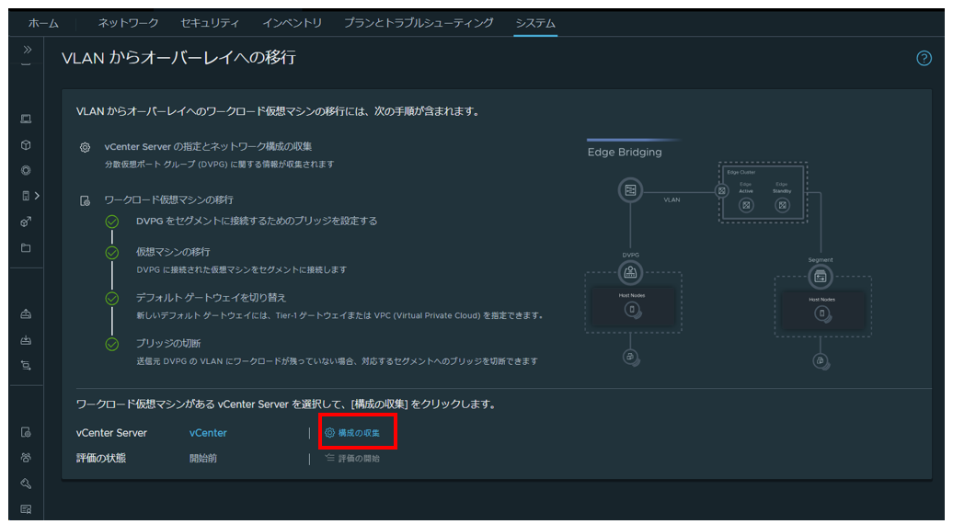Viewport: 953px width, 524px height.
Task: Click the gear icon beside 構成の収集
Action: click(x=329, y=433)
